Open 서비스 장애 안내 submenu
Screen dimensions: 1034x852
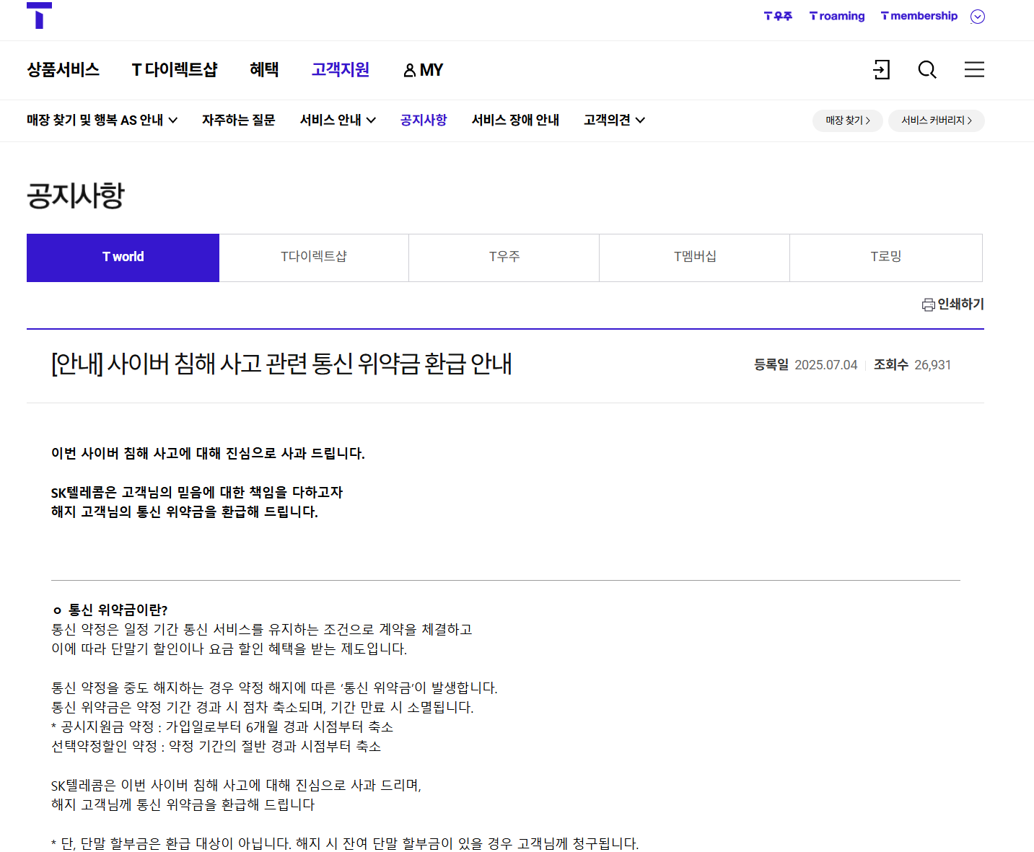515,120
